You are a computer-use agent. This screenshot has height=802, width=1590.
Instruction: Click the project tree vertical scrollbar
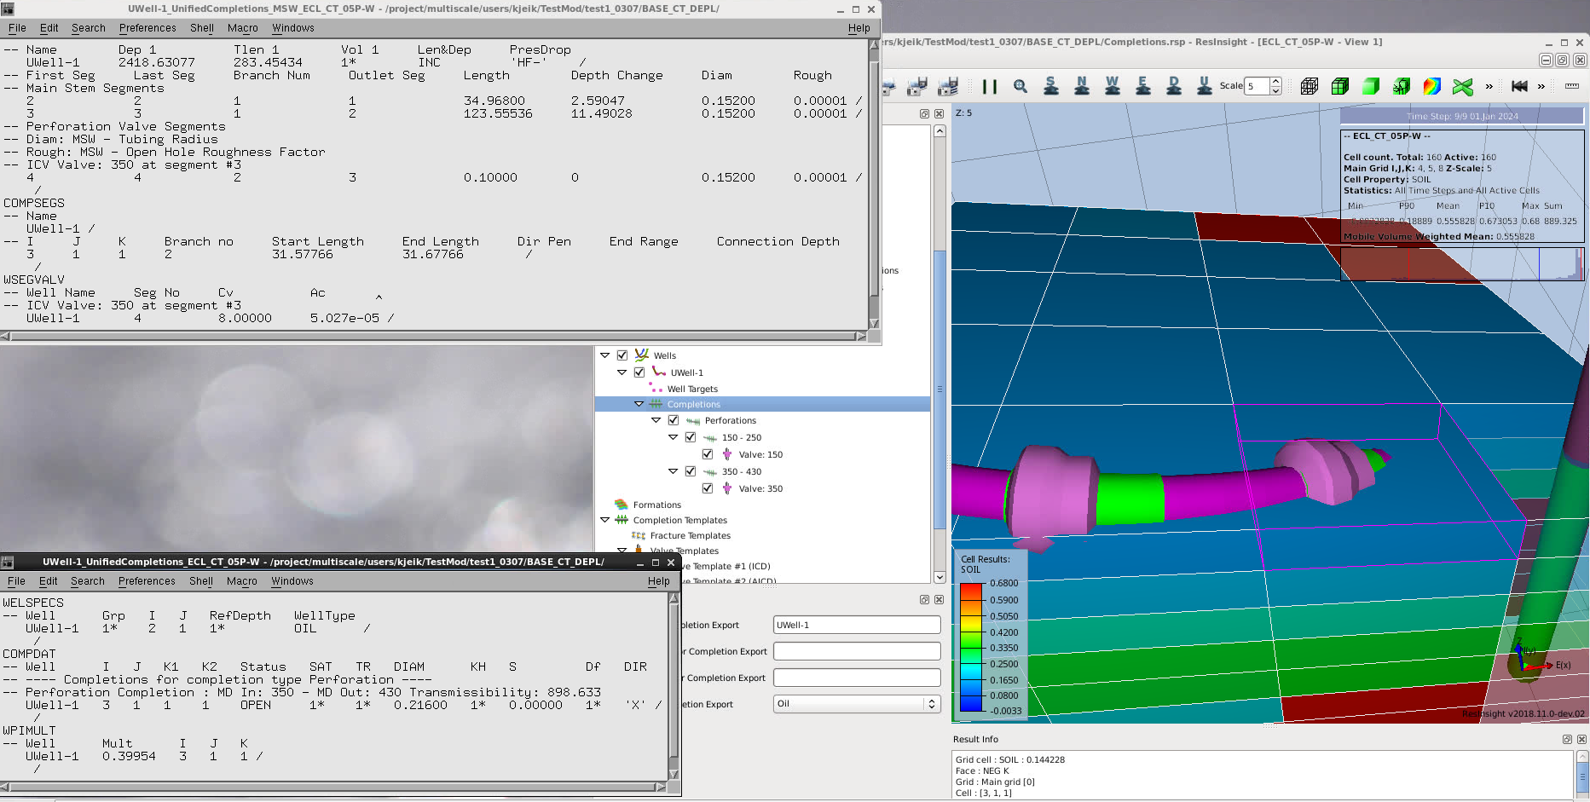point(940,389)
